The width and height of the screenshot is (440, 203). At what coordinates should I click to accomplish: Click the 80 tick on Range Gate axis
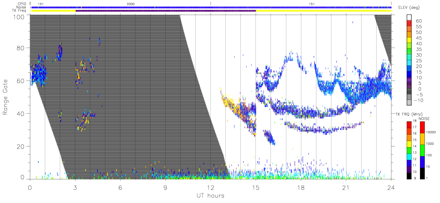pos(20,48)
